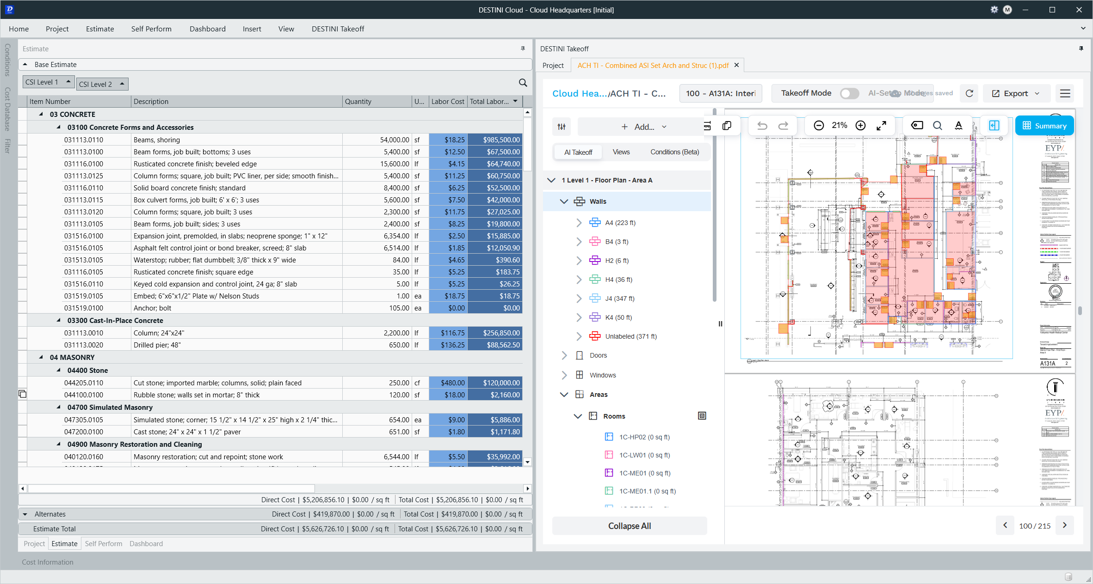Select the AI Takeoff tab
Viewport: 1093px width, 584px height.
coord(578,152)
